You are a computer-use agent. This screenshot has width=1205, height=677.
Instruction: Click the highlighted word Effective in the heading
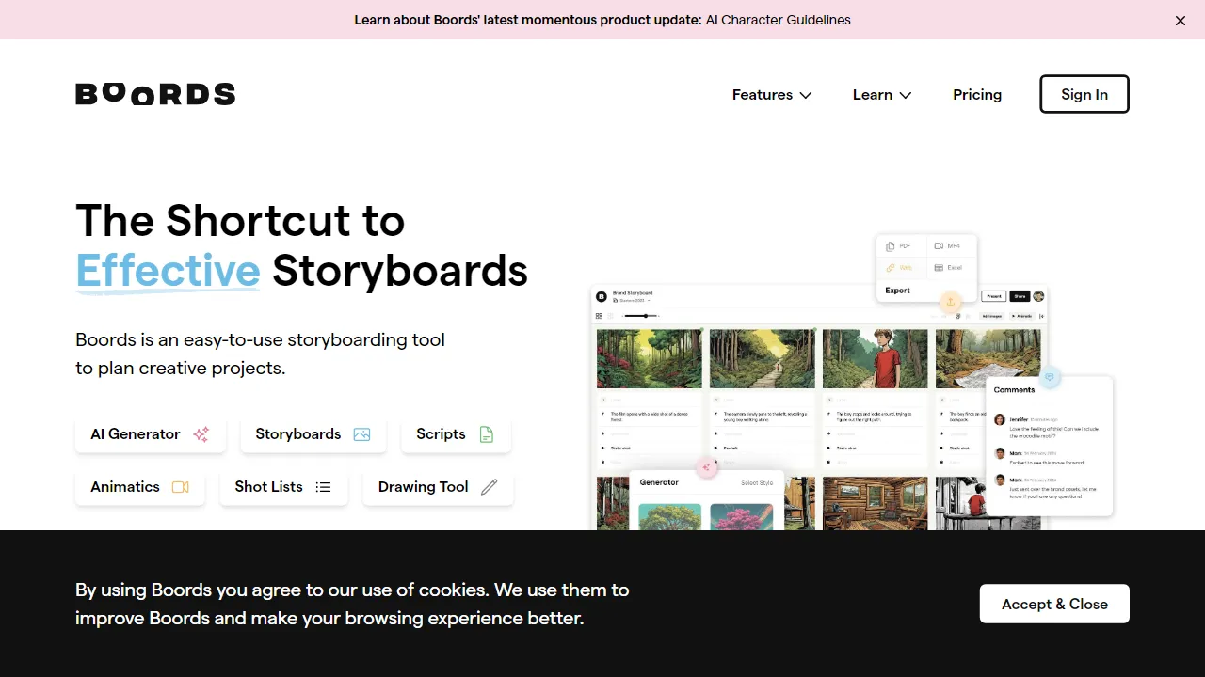(x=168, y=271)
